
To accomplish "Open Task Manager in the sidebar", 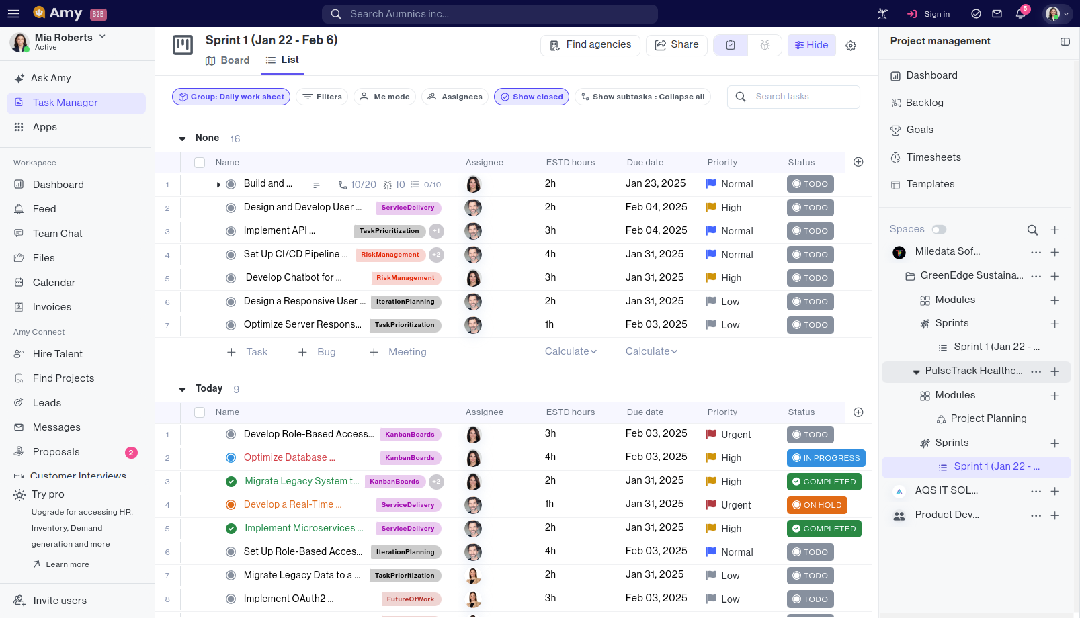I will (x=76, y=103).
